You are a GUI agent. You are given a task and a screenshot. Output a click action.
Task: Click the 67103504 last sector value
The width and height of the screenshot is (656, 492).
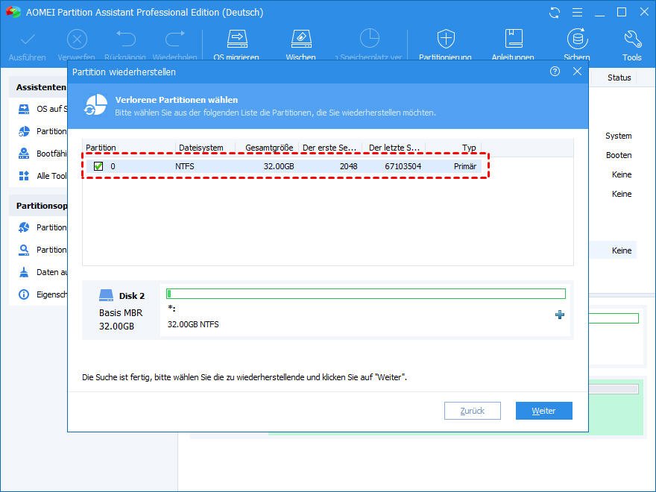tap(403, 166)
